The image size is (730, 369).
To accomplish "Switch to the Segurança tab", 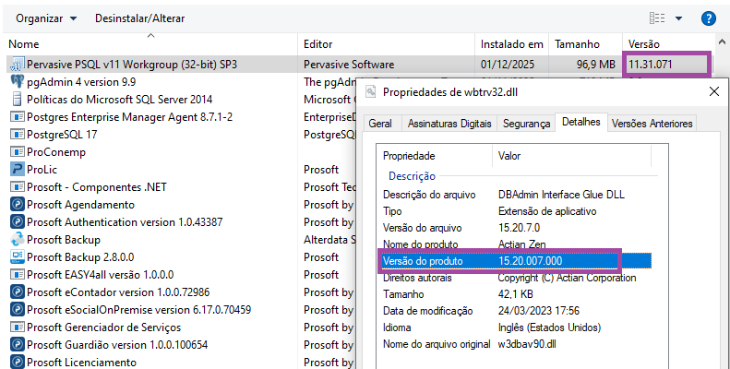I will (x=526, y=124).
